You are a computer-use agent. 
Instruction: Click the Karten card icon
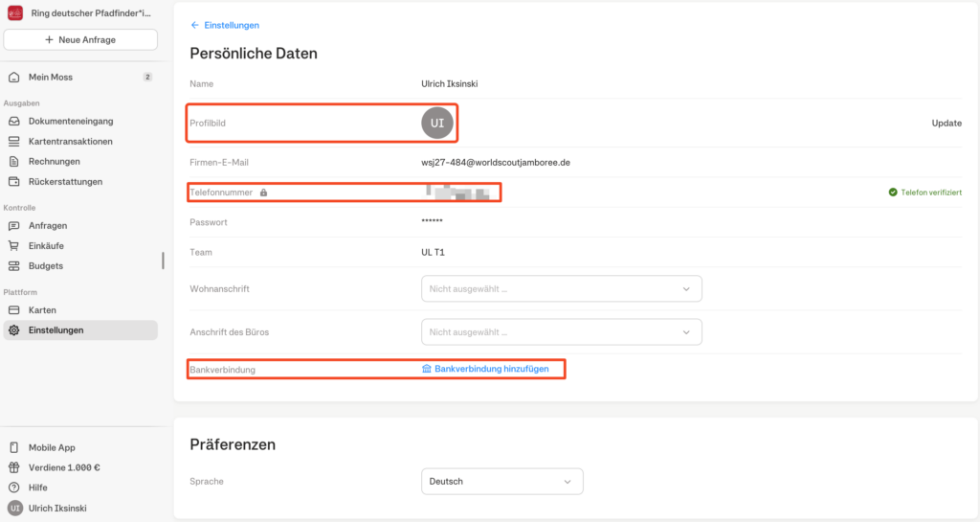(x=14, y=310)
